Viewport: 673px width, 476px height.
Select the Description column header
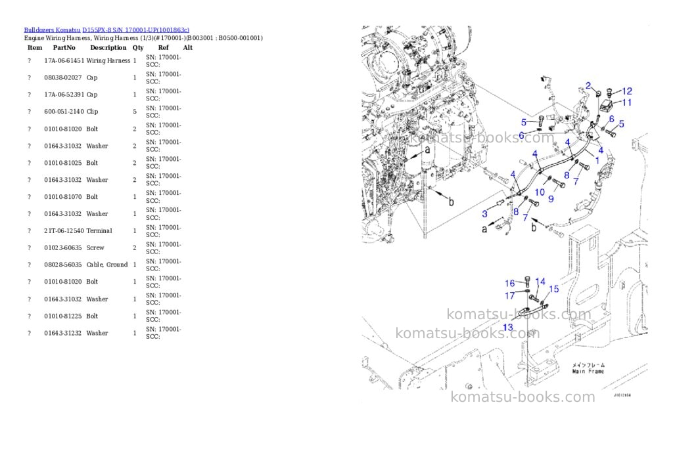click(x=108, y=47)
